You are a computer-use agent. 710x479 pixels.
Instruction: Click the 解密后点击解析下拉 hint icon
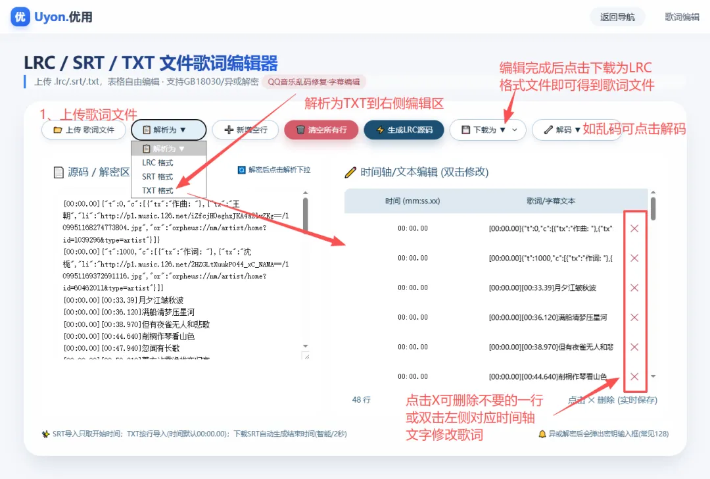click(x=242, y=170)
